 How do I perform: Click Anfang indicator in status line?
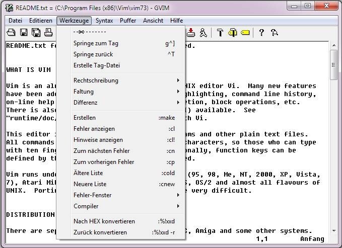coord(312,239)
